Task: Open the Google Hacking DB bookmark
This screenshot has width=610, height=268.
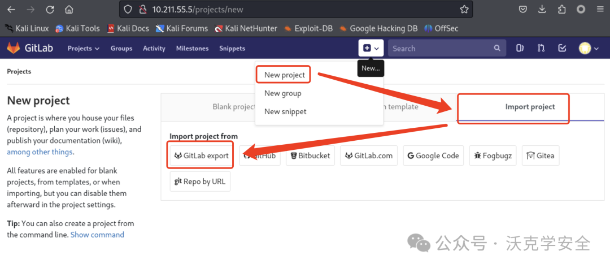Action: pyautogui.click(x=378, y=28)
